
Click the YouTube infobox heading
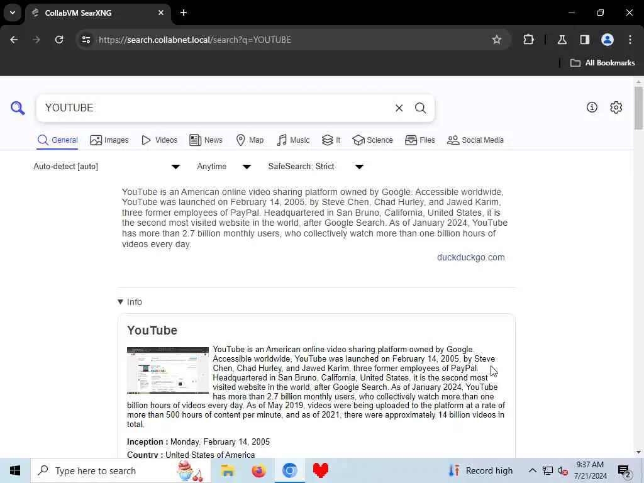coord(152,330)
